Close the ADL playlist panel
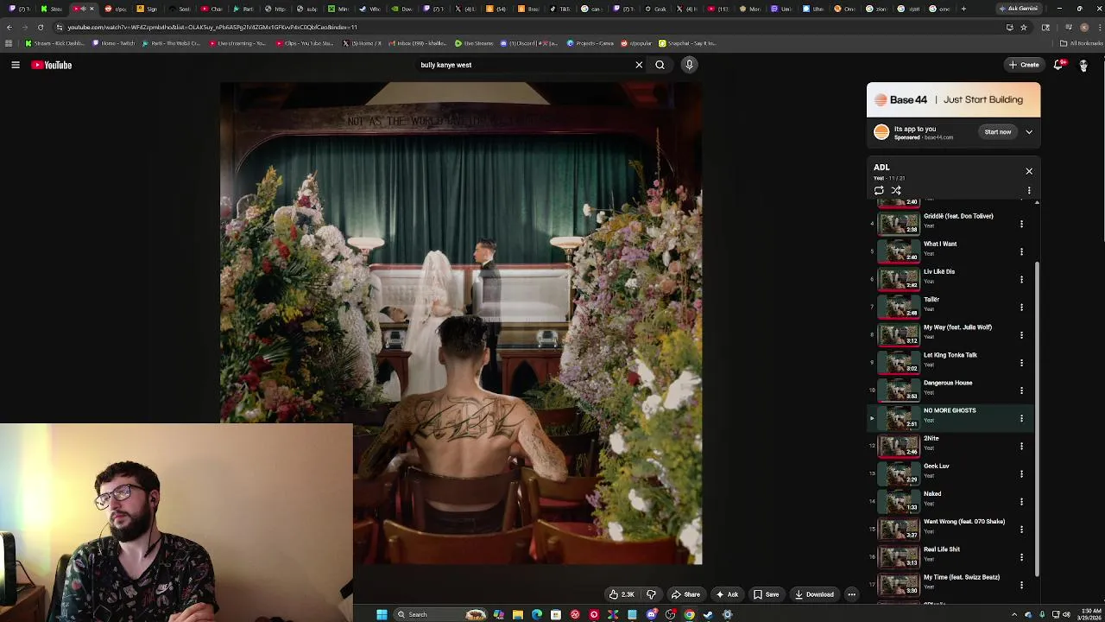 [1029, 171]
